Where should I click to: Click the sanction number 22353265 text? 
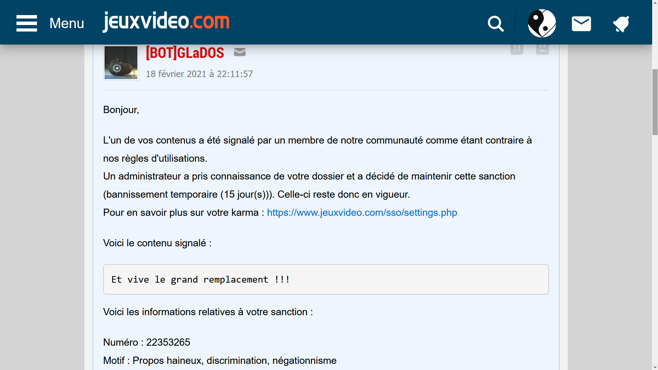tap(168, 342)
